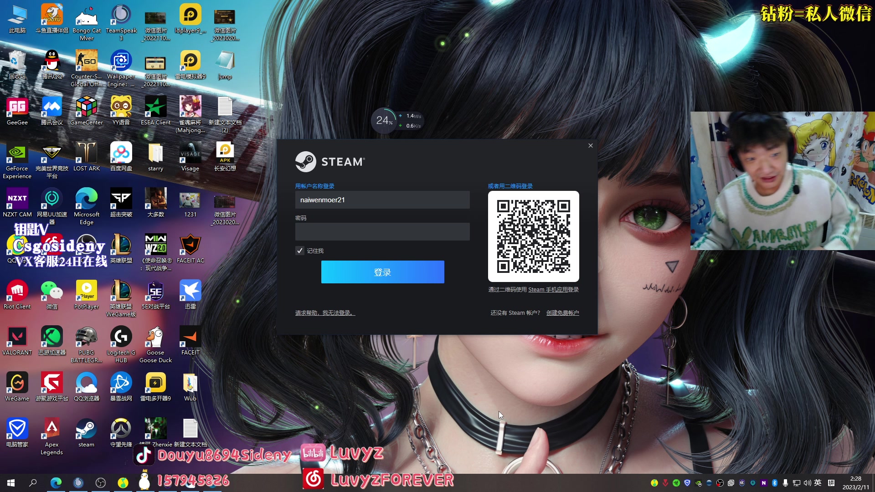
Task: Uncheck the 记住我 remember me checkbox
Action: [300, 251]
